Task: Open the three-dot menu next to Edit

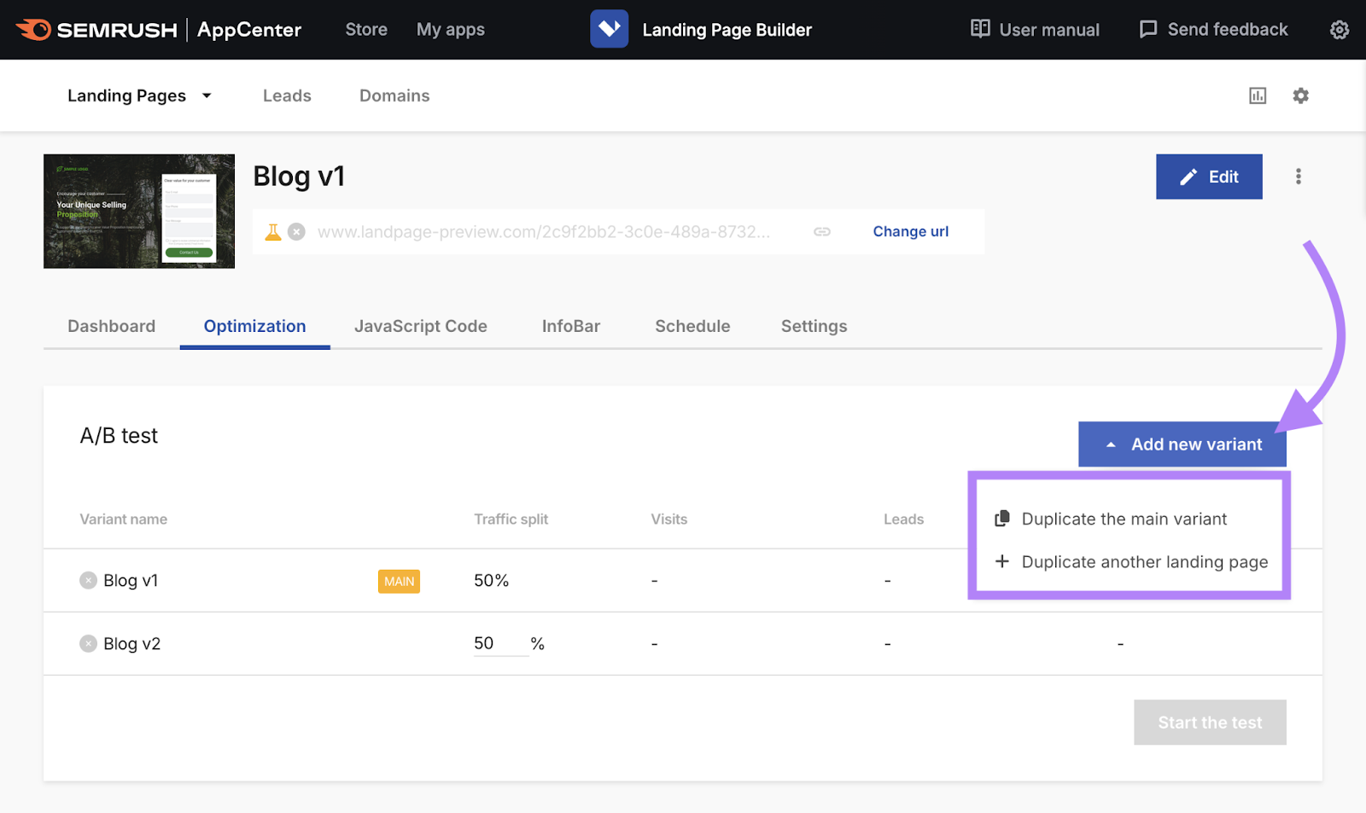Action: click(x=1299, y=176)
